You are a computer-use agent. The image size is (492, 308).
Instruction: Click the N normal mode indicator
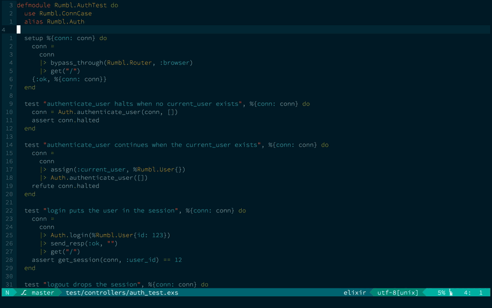point(7,293)
